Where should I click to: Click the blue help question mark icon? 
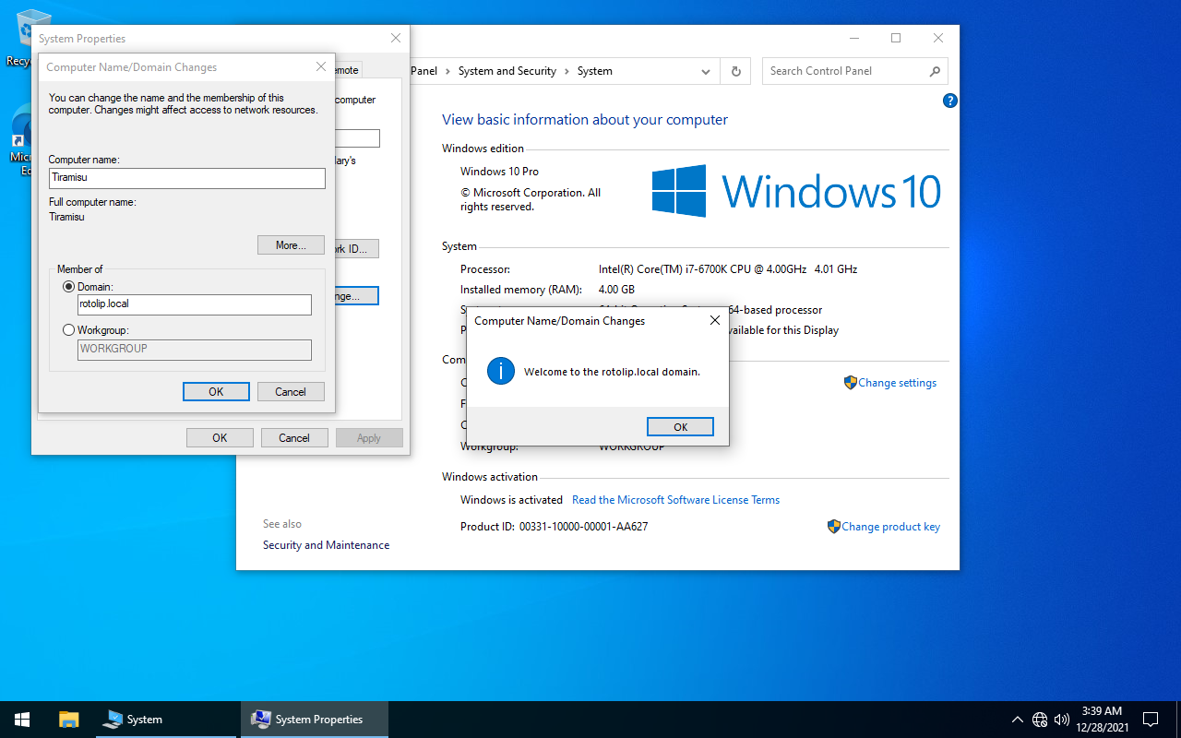click(x=950, y=101)
